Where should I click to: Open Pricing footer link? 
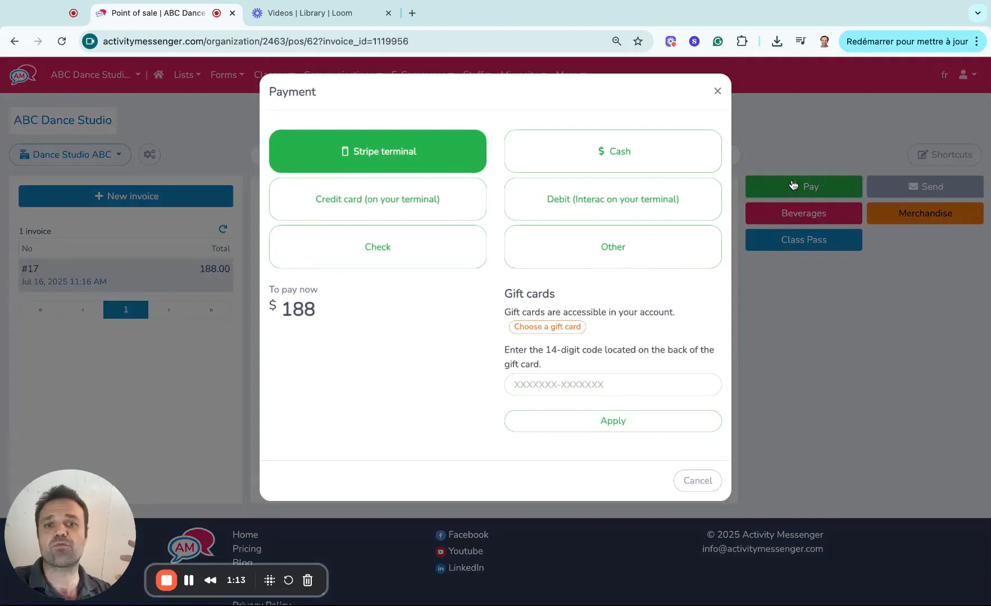pos(247,549)
